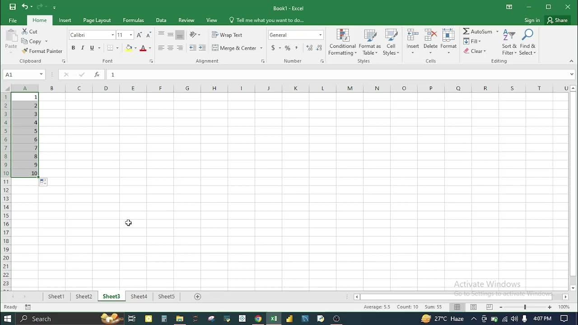Align text to the right
The image size is (578, 325).
click(180, 48)
